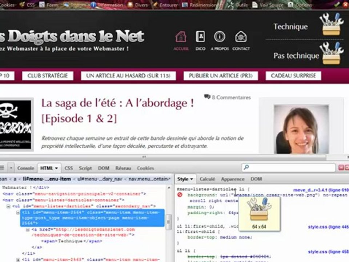Collapse the selected li menu-item-2664 node
Screen dimensions: 349x262
[x=18, y=213]
